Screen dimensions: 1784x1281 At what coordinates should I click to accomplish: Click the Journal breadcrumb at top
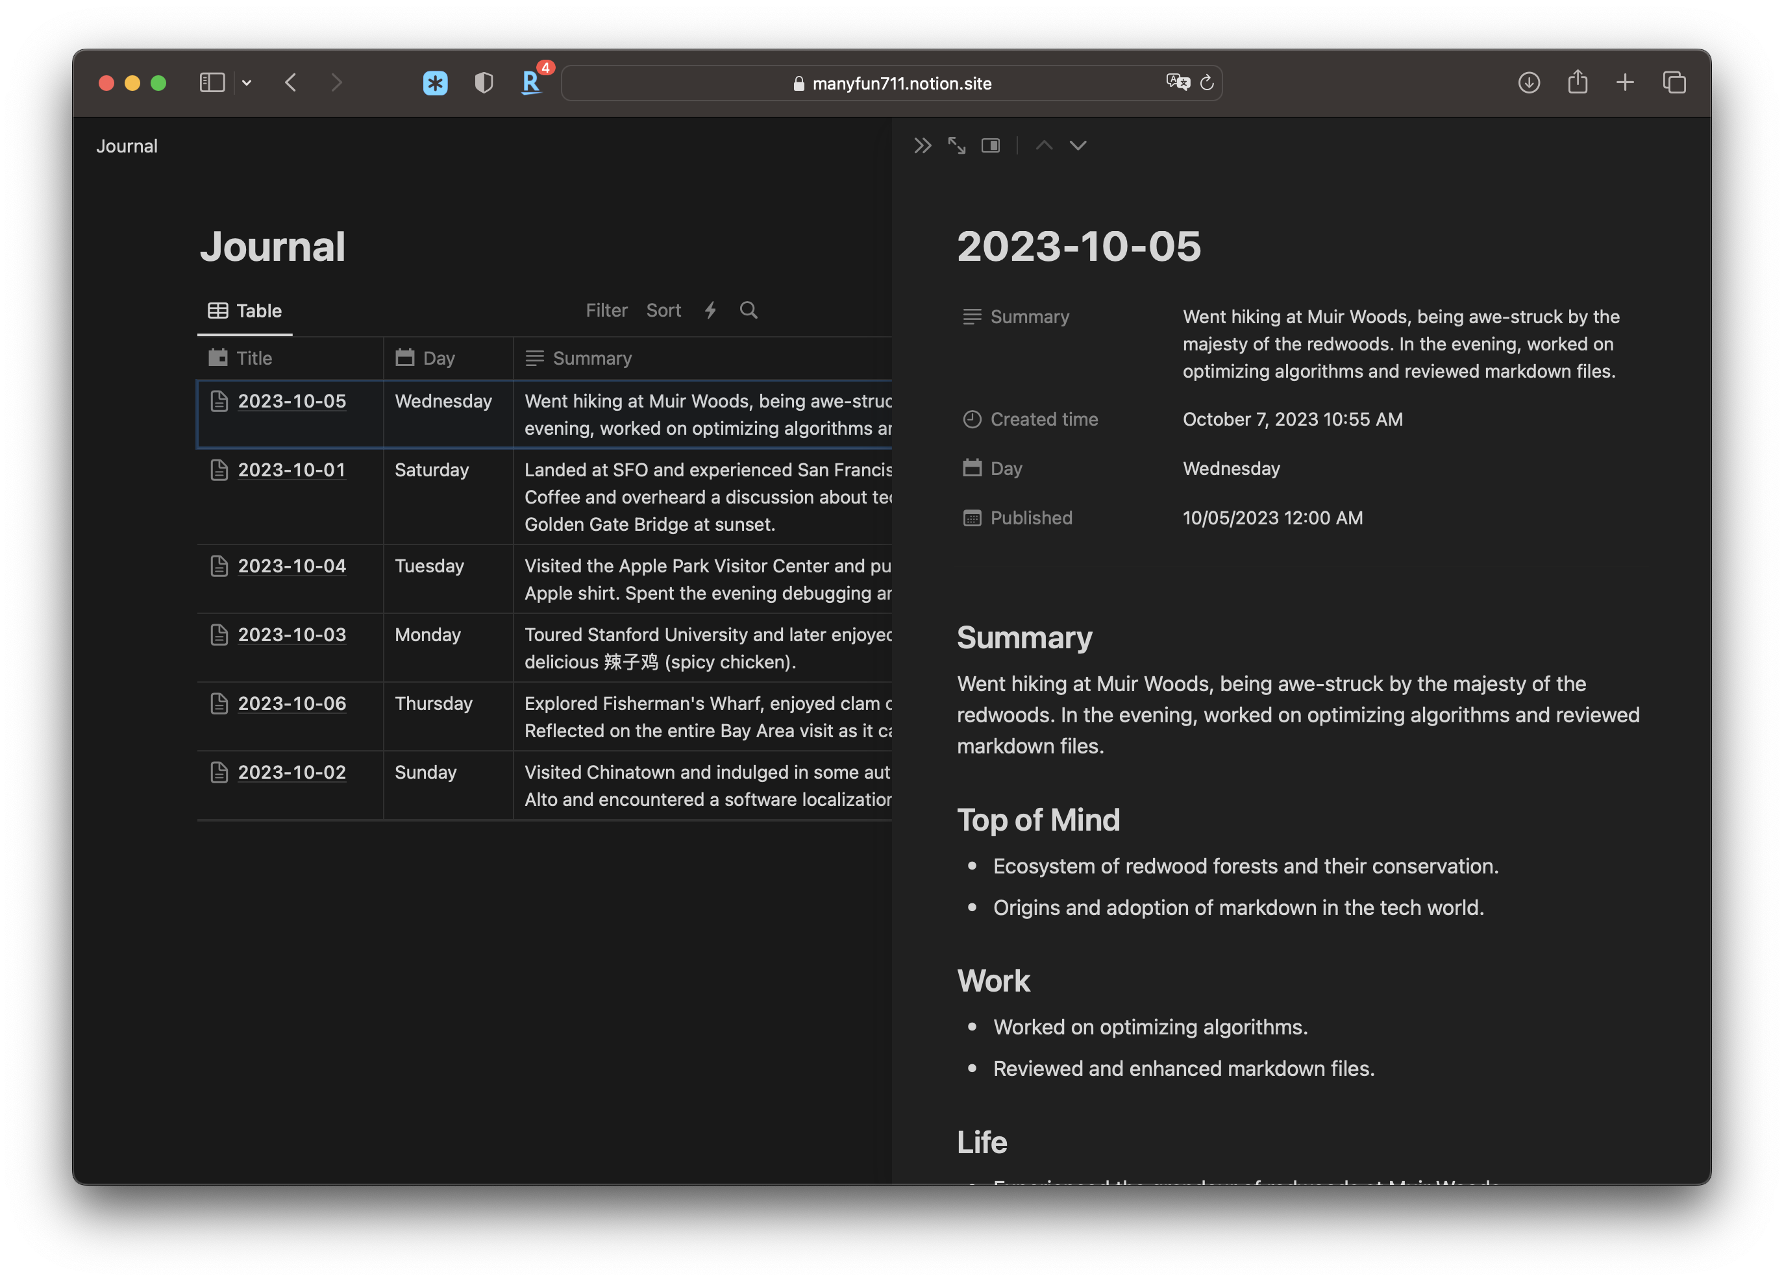(127, 146)
